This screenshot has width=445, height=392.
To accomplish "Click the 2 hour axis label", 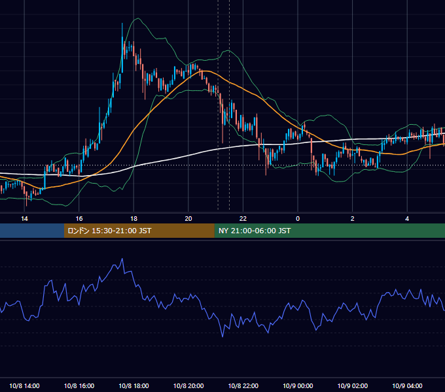I will (353, 219).
